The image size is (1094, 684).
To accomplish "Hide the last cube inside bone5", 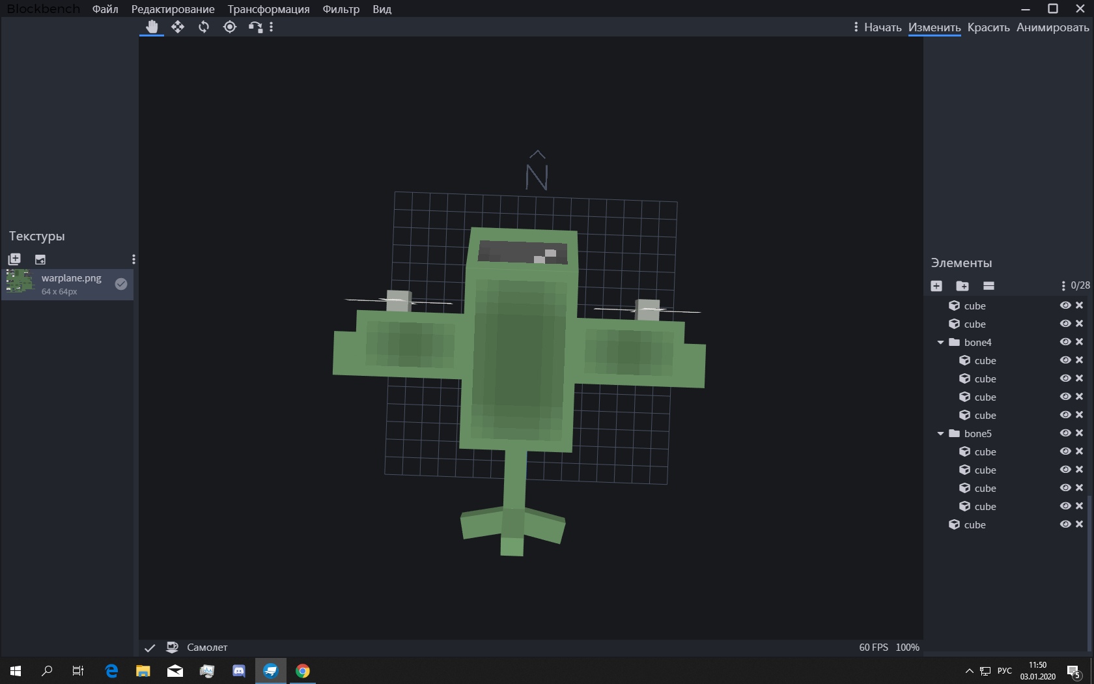I will pyautogui.click(x=1065, y=506).
